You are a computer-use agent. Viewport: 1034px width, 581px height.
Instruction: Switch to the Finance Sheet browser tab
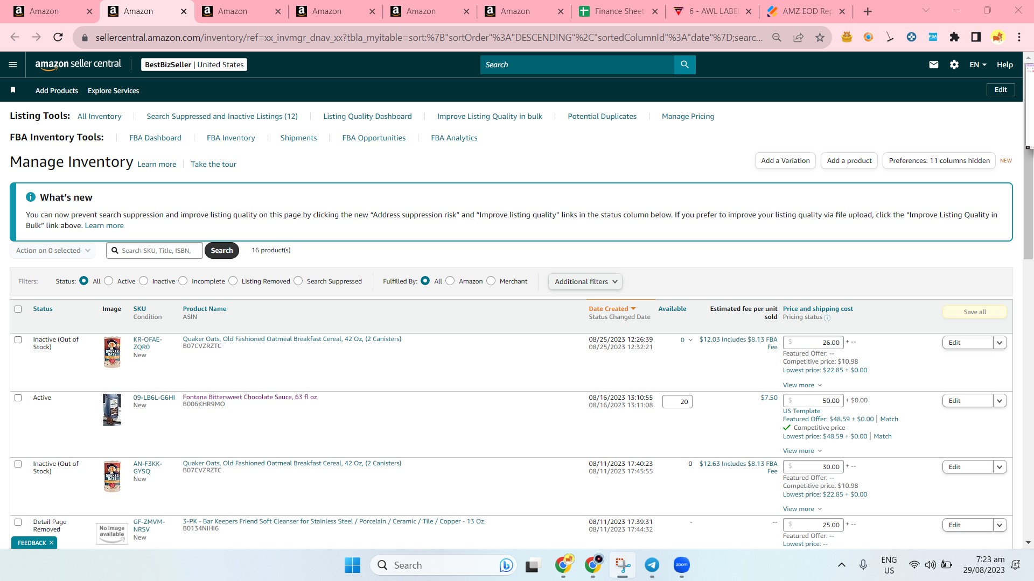pyautogui.click(x=618, y=11)
